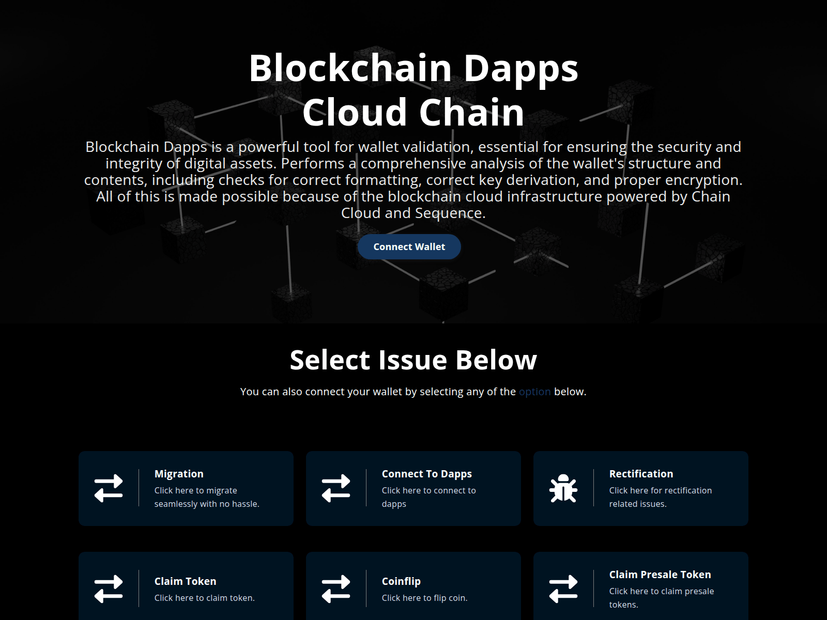Image resolution: width=827 pixels, height=620 pixels.
Task: Click the 'rectification related issues' description
Action: pyautogui.click(x=660, y=497)
